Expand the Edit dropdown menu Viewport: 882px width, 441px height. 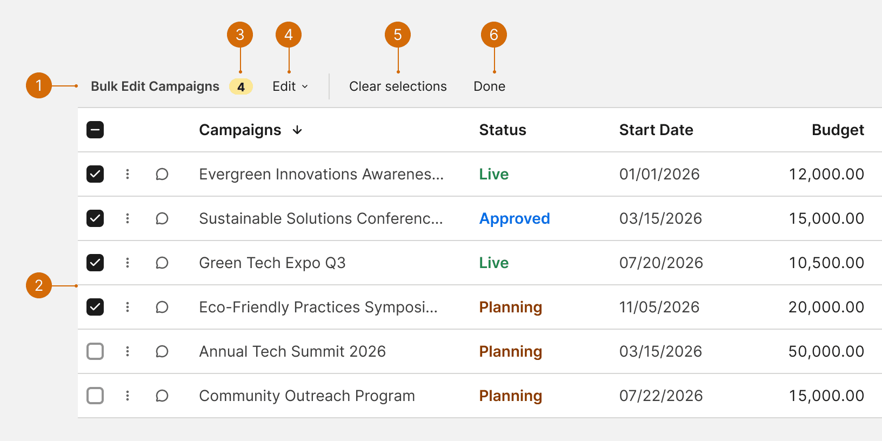pos(290,86)
